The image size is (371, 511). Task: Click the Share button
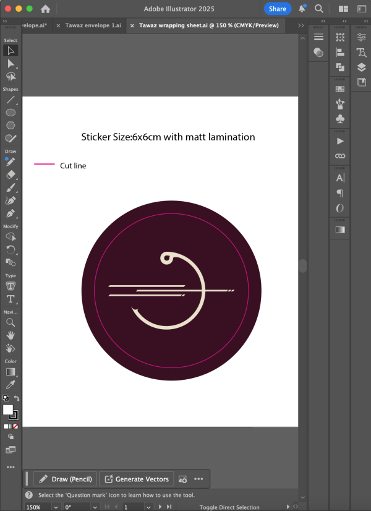click(277, 9)
